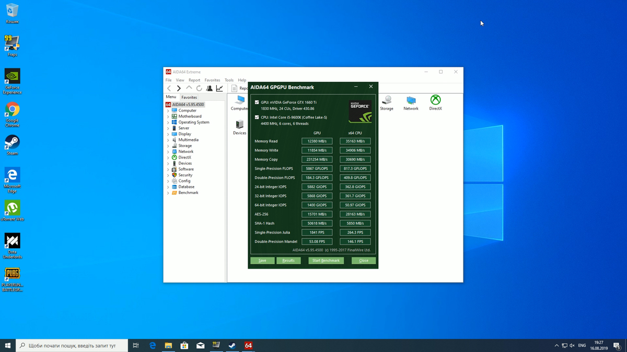The image size is (627, 352).
Task: Switch to the Favorites tab in sidebar
Action: tap(189, 98)
